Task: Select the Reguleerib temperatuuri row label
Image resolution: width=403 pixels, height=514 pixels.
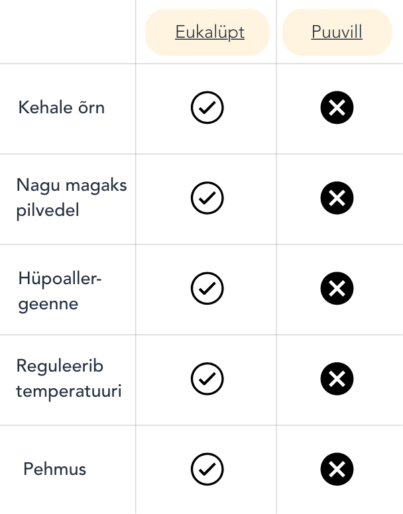Action: coord(69,379)
